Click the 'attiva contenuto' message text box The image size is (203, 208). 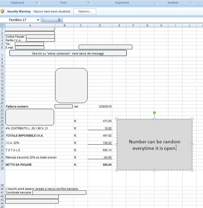pyautogui.click(x=68, y=53)
